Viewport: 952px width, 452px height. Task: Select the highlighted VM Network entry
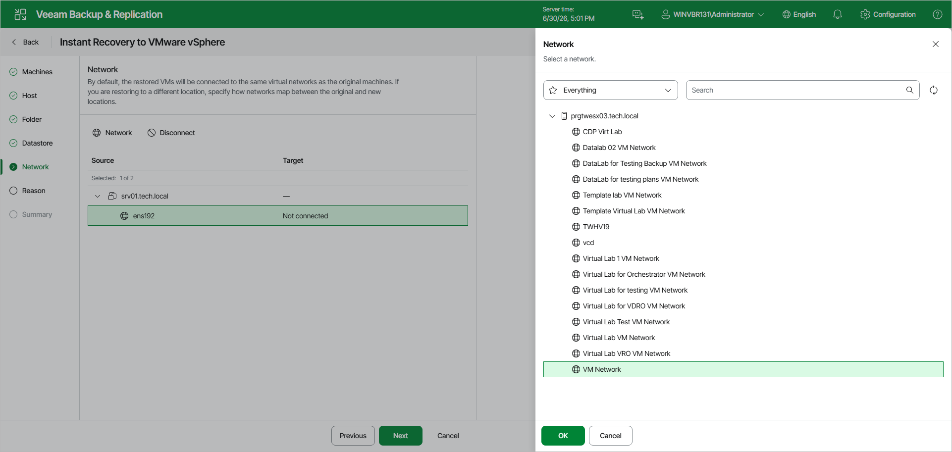coord(743,369)
